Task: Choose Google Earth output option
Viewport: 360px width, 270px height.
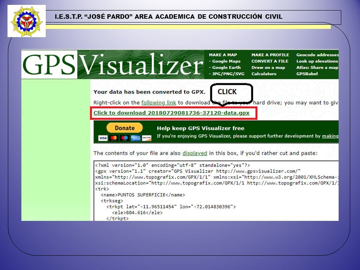Action: [x=226, y=67]
